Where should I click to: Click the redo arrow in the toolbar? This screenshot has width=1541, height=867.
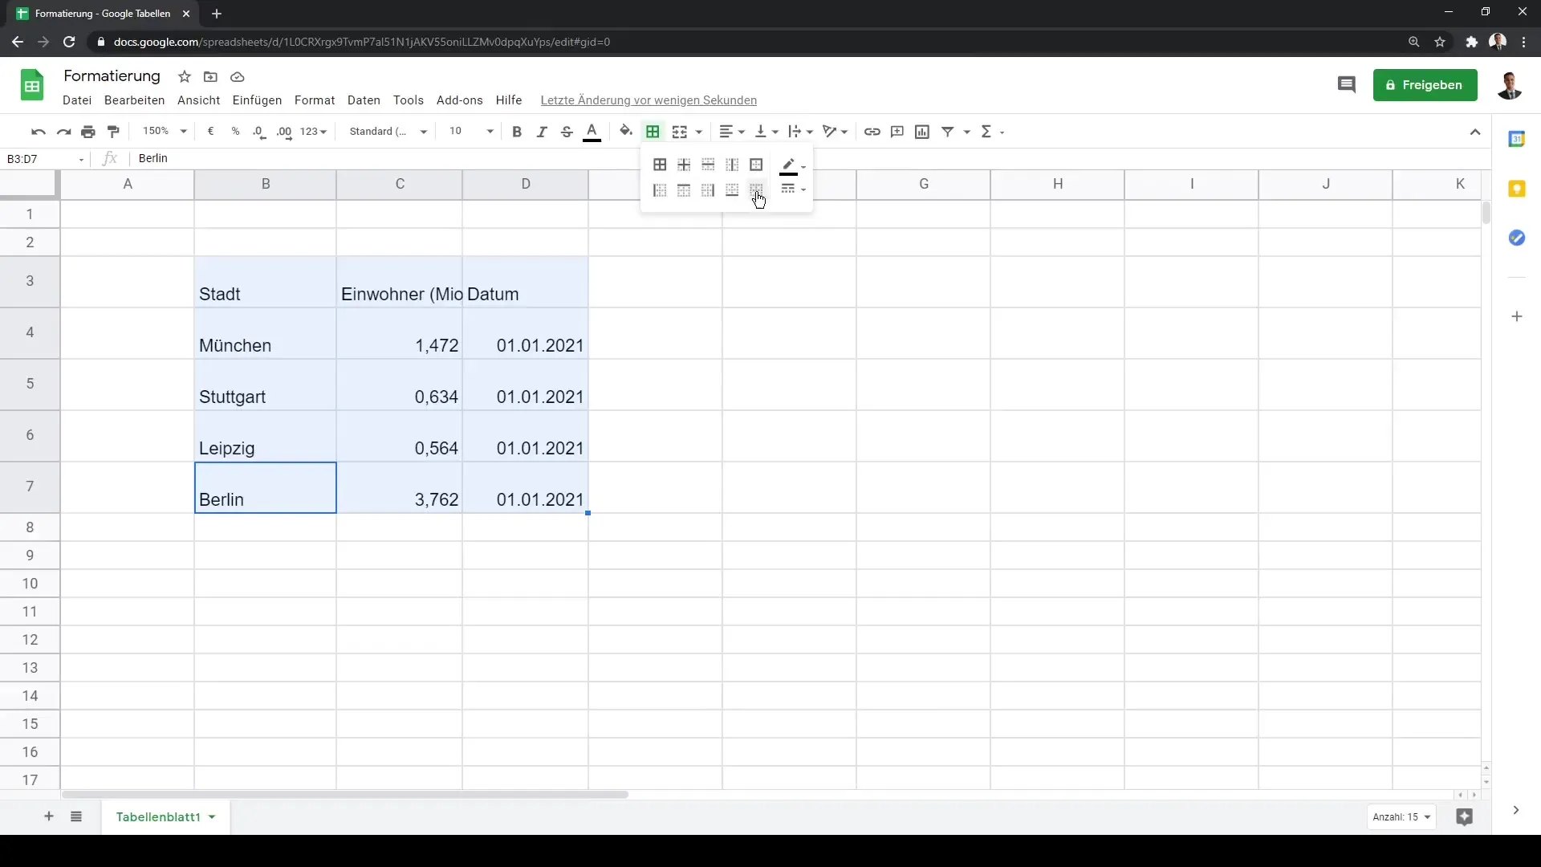63,132
